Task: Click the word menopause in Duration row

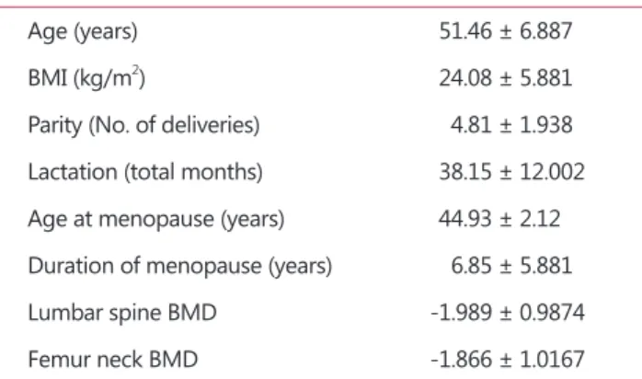Action: (x=203, y=267)
